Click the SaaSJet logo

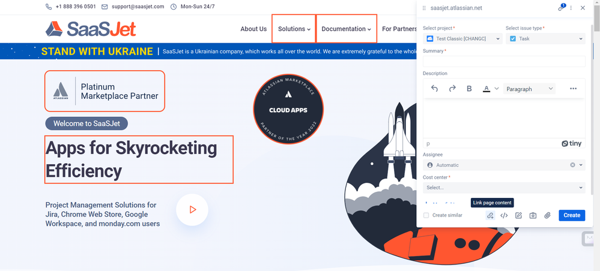[x=91, y=29]
